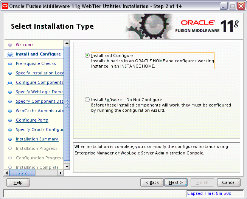Jump to Configure Components step
The image size is (247, 199).
click(x=40, y=82)
